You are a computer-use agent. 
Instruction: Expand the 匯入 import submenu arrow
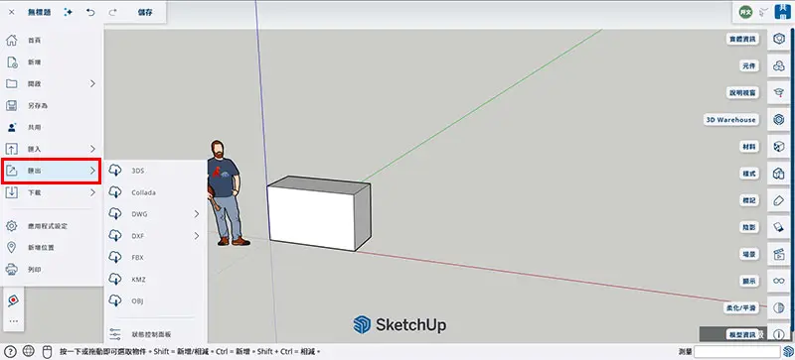click(x=92, y=149)
